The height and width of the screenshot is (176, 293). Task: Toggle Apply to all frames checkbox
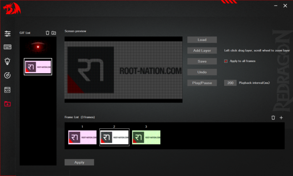pyautogui.click(x=226, y=61)
